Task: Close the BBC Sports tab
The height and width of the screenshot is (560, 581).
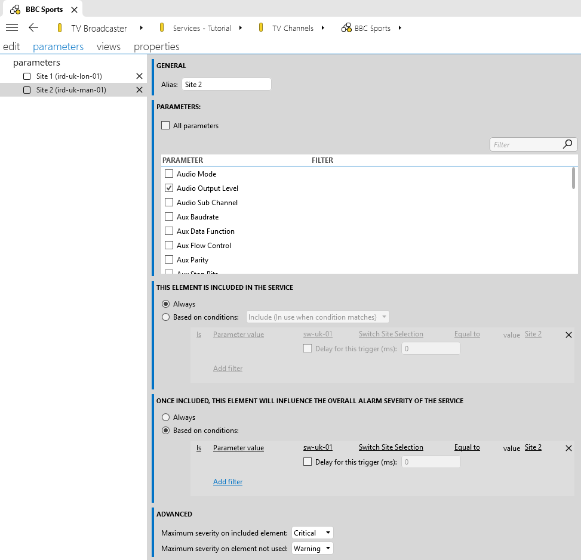Action: click(75, 10)
